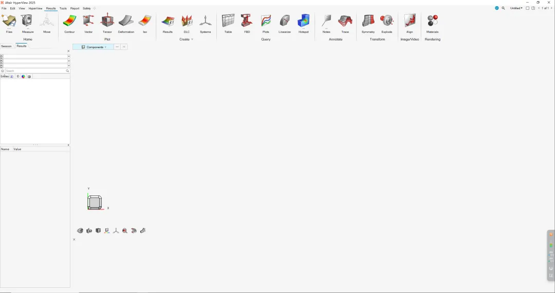Viewport: 555px width, 293px height.
Task: Open the Query Table tool
Action: (x=228, y=21)
